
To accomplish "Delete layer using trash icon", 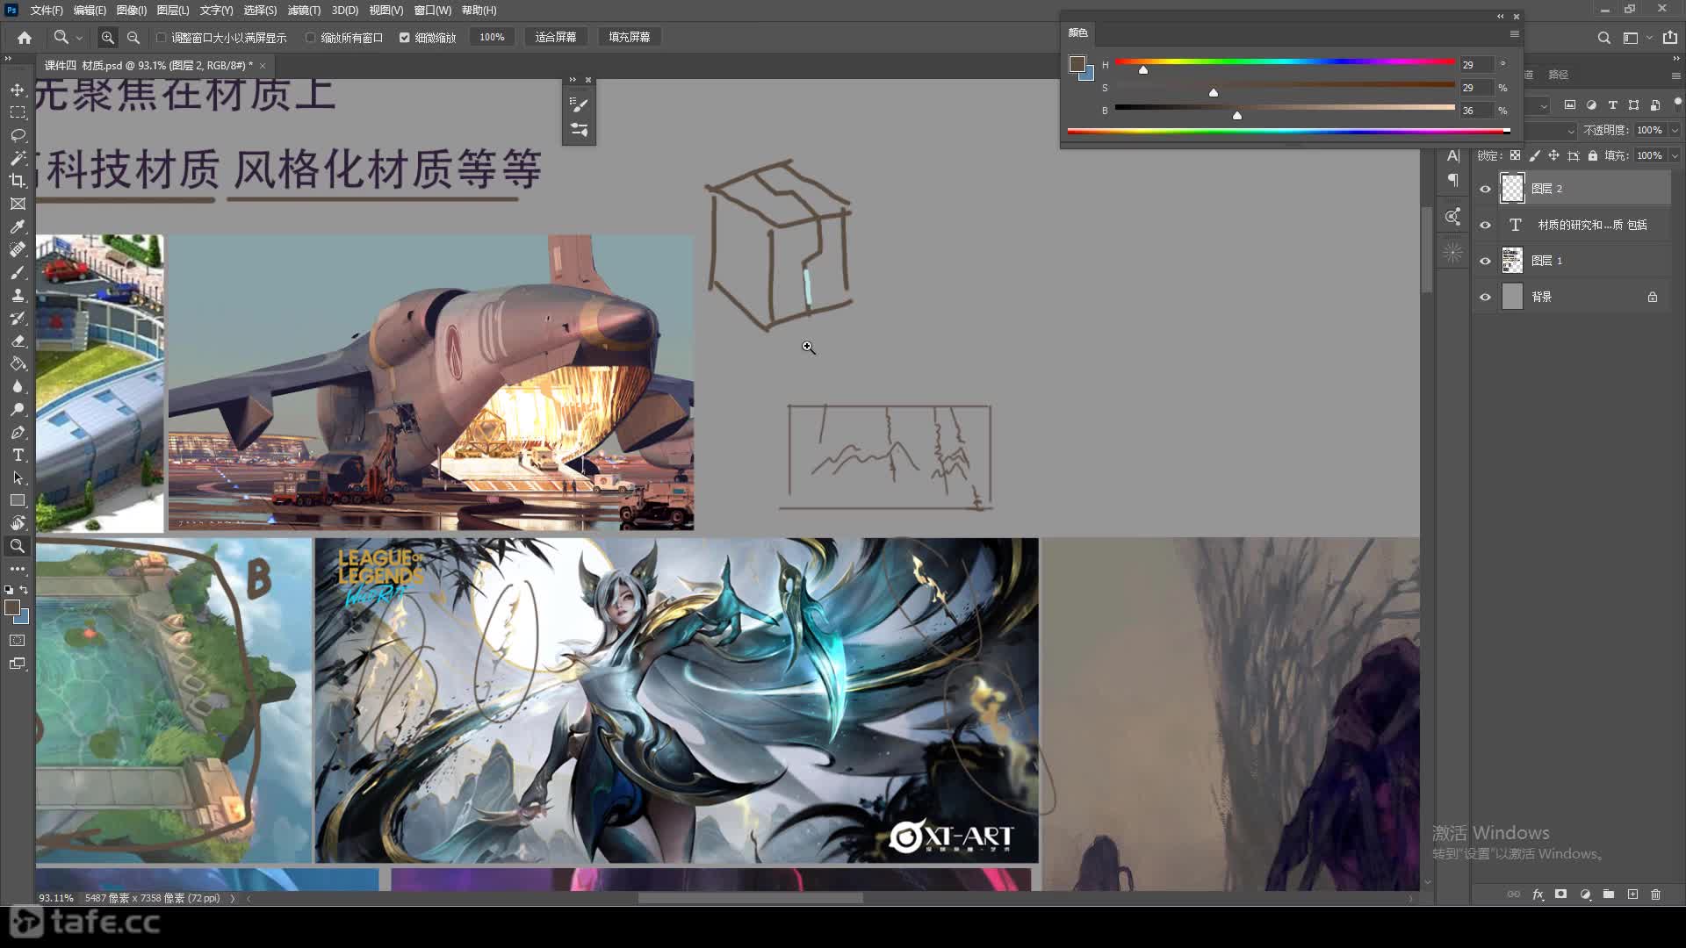I will pos(1655,894).
